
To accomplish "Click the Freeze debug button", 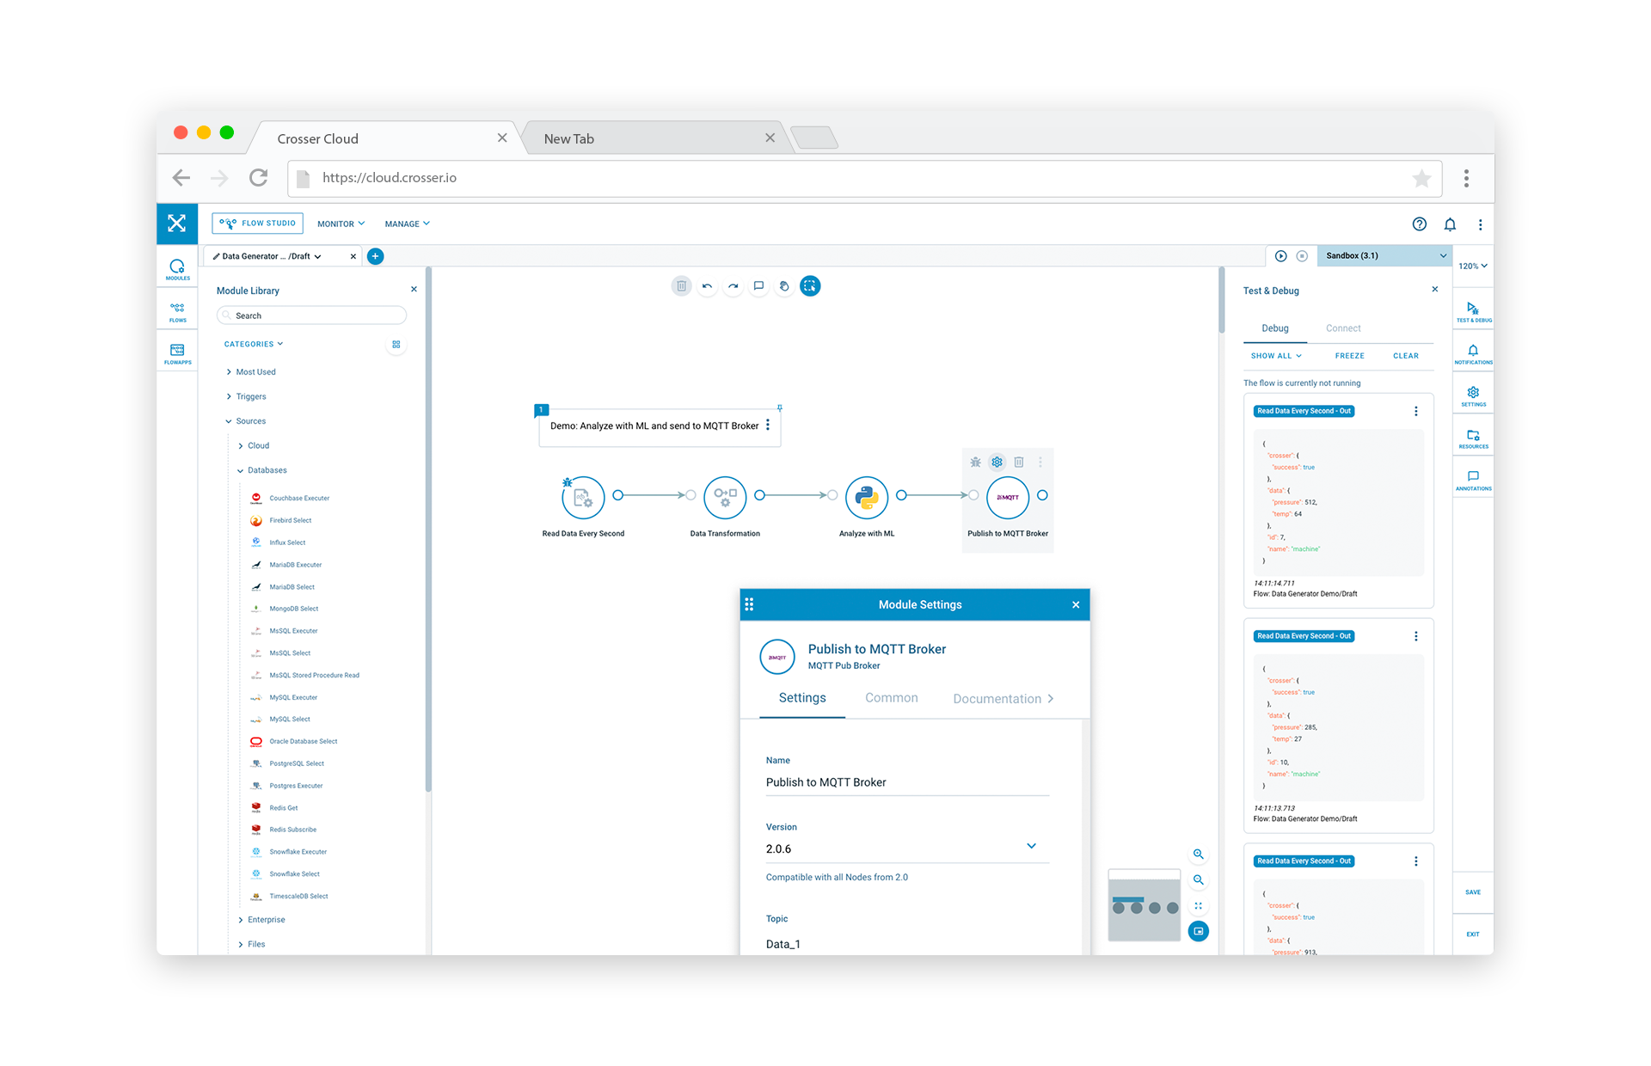I will pos(1349,356).
